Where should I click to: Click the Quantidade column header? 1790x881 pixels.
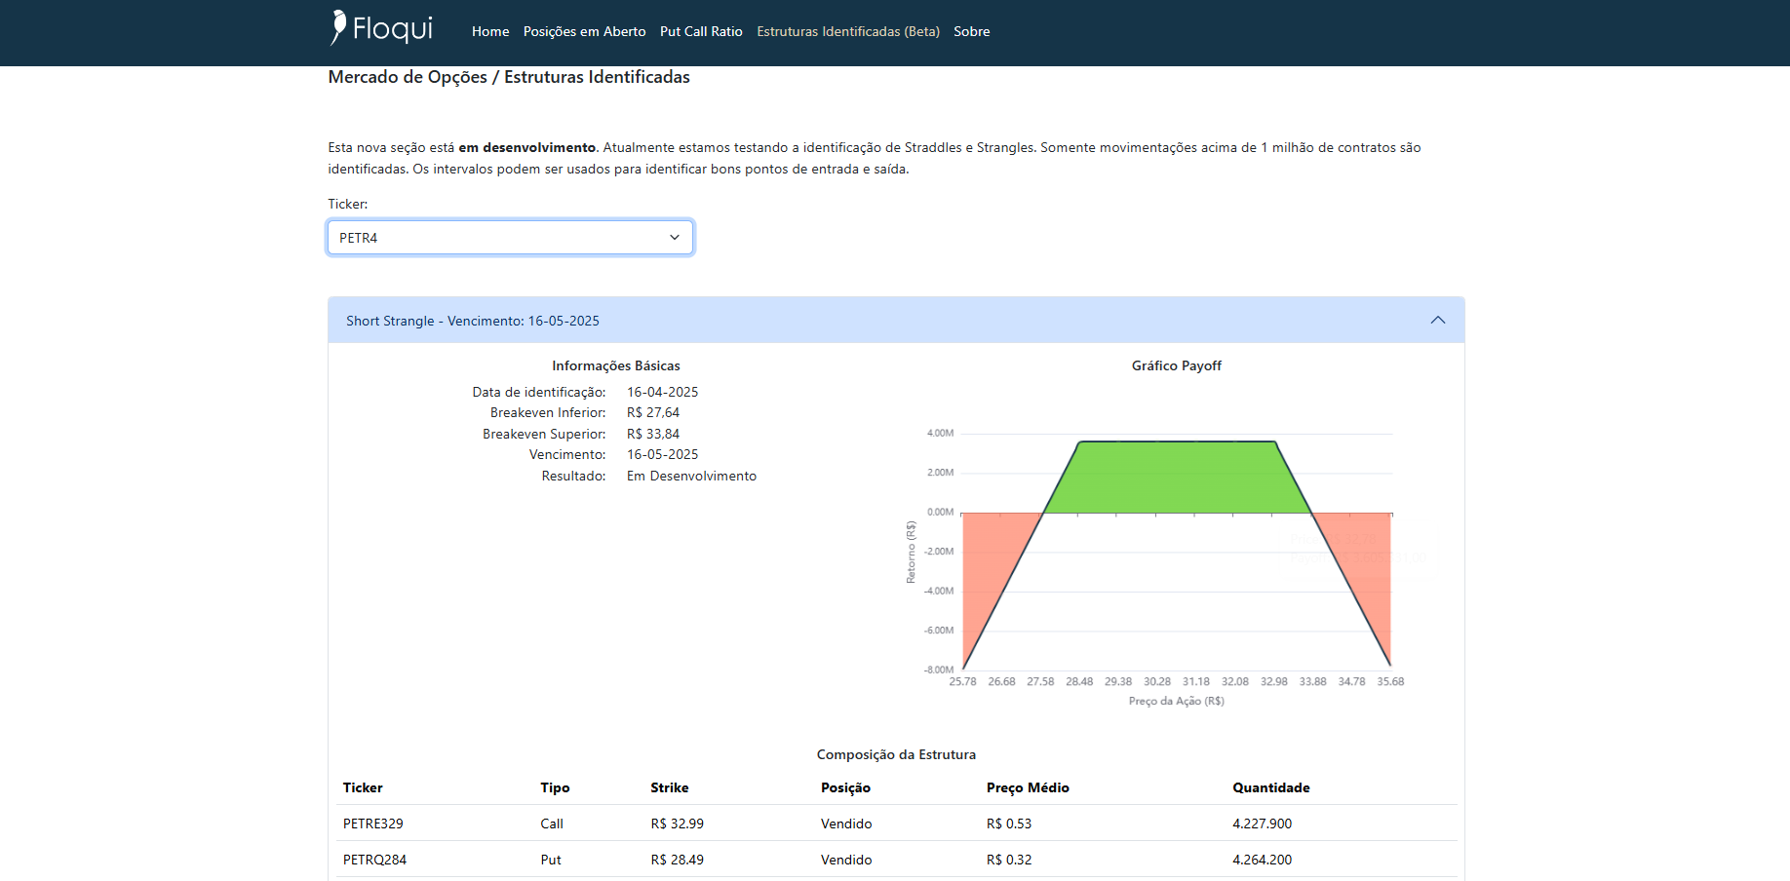(1271, 787)
